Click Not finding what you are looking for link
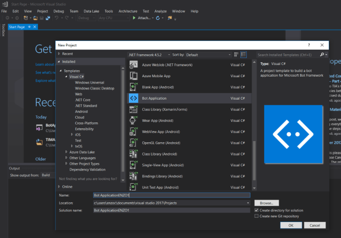 point(88,179)
